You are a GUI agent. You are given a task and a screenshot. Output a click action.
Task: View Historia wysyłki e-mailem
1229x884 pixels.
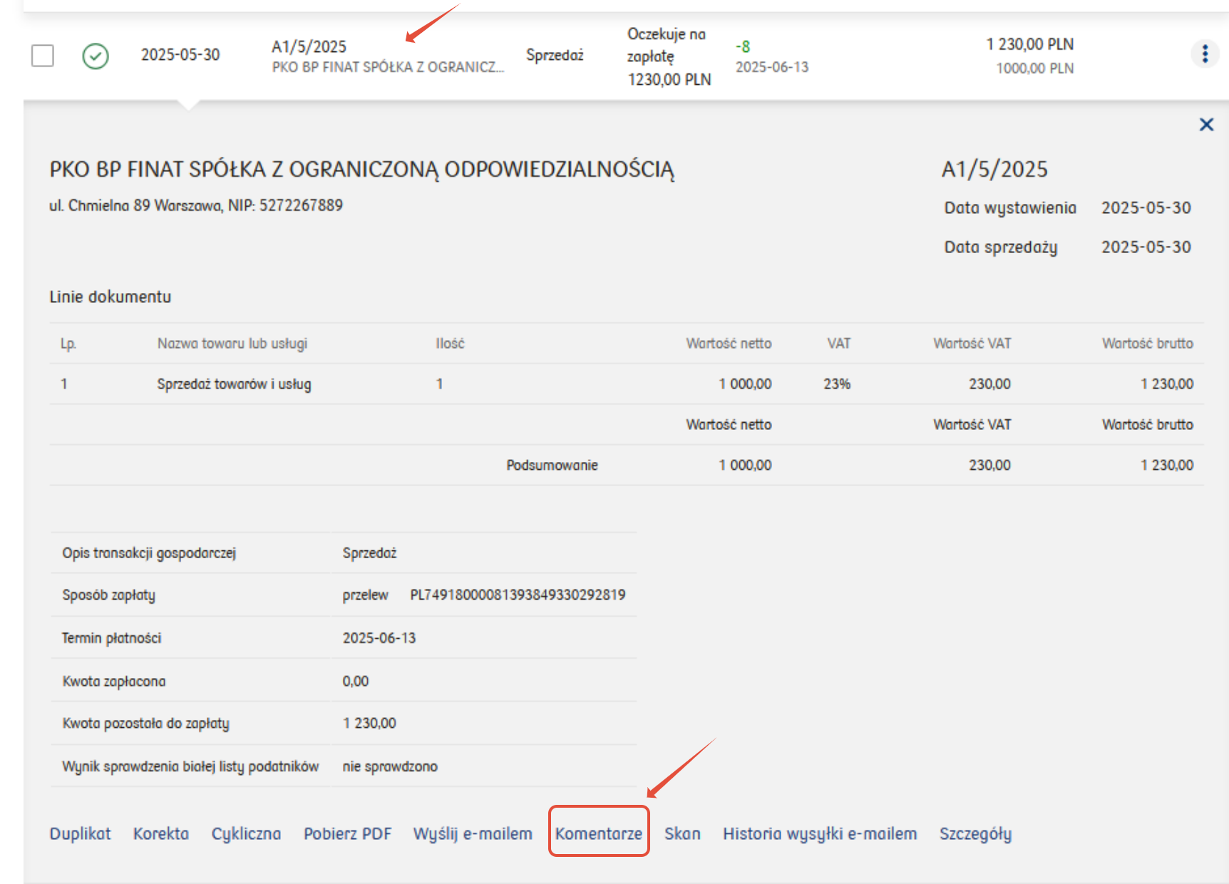click(820, 833)
